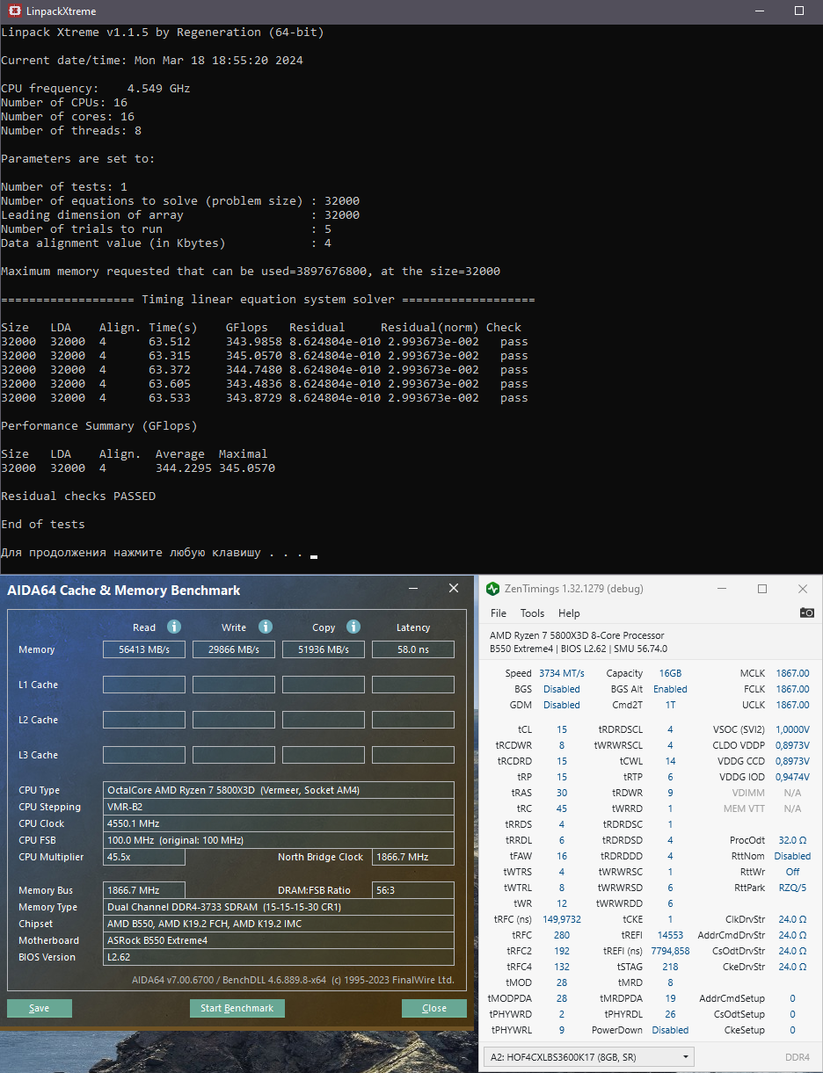Click the PowerDown Disabled value
This screenshot has width=823, height=1073.
pos(670,1030)
